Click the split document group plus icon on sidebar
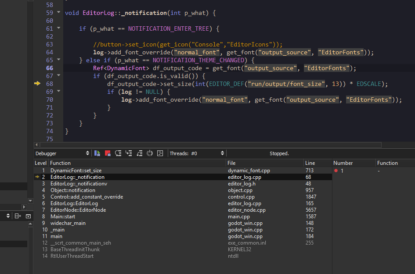The width and height of the screenshot is (415, 274). pyautogui.click(x=18, y=216)
